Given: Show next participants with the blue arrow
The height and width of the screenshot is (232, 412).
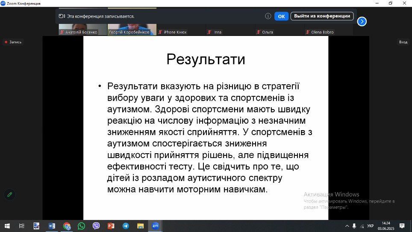Looking at the screenshot, I should (362, 21).
